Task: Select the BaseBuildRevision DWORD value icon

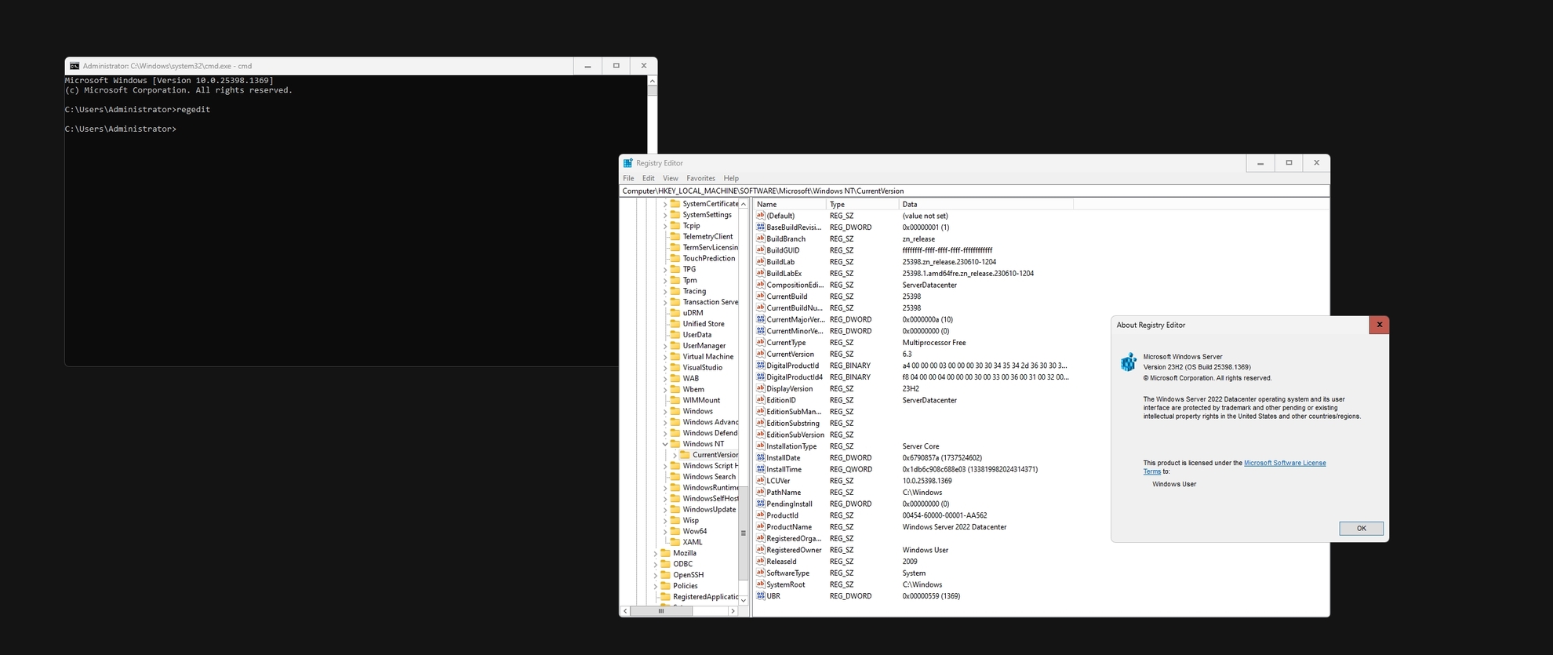Action: (760, 227)
